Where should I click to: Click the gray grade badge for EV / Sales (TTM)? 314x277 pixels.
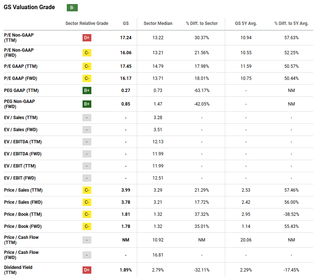[x=87, y=118]
